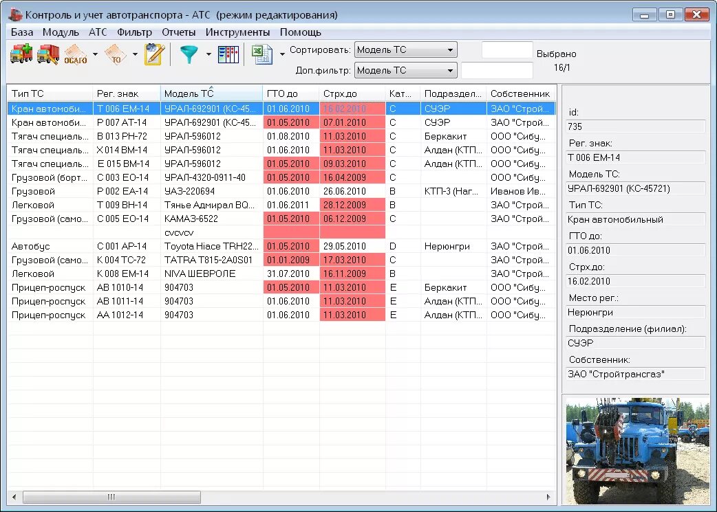The image size is (717, 512).
Task: Open the Фильтр menu
Action: pos(134,32)
